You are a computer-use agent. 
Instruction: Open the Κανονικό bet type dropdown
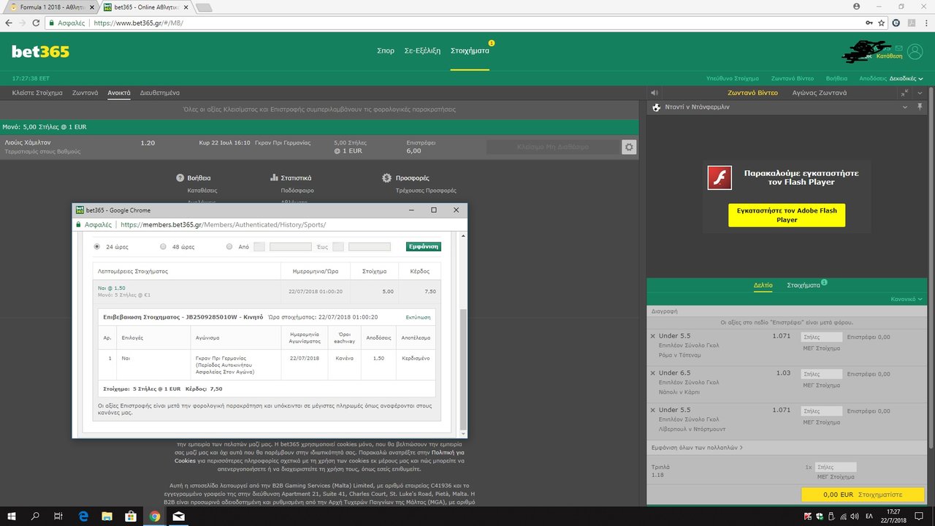907,299
